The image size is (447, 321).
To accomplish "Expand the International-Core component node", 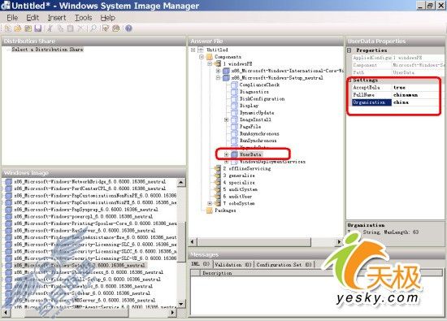I will point(218,71).
